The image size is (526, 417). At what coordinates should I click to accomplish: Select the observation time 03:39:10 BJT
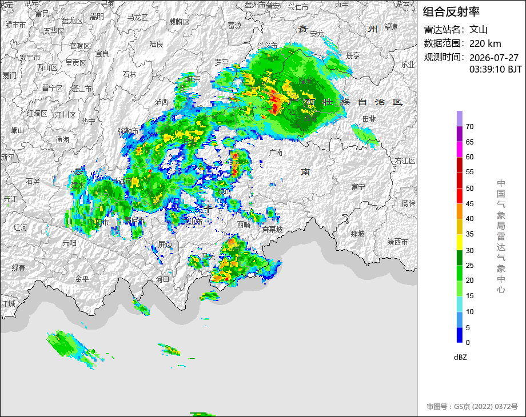[x=496, y=69]
